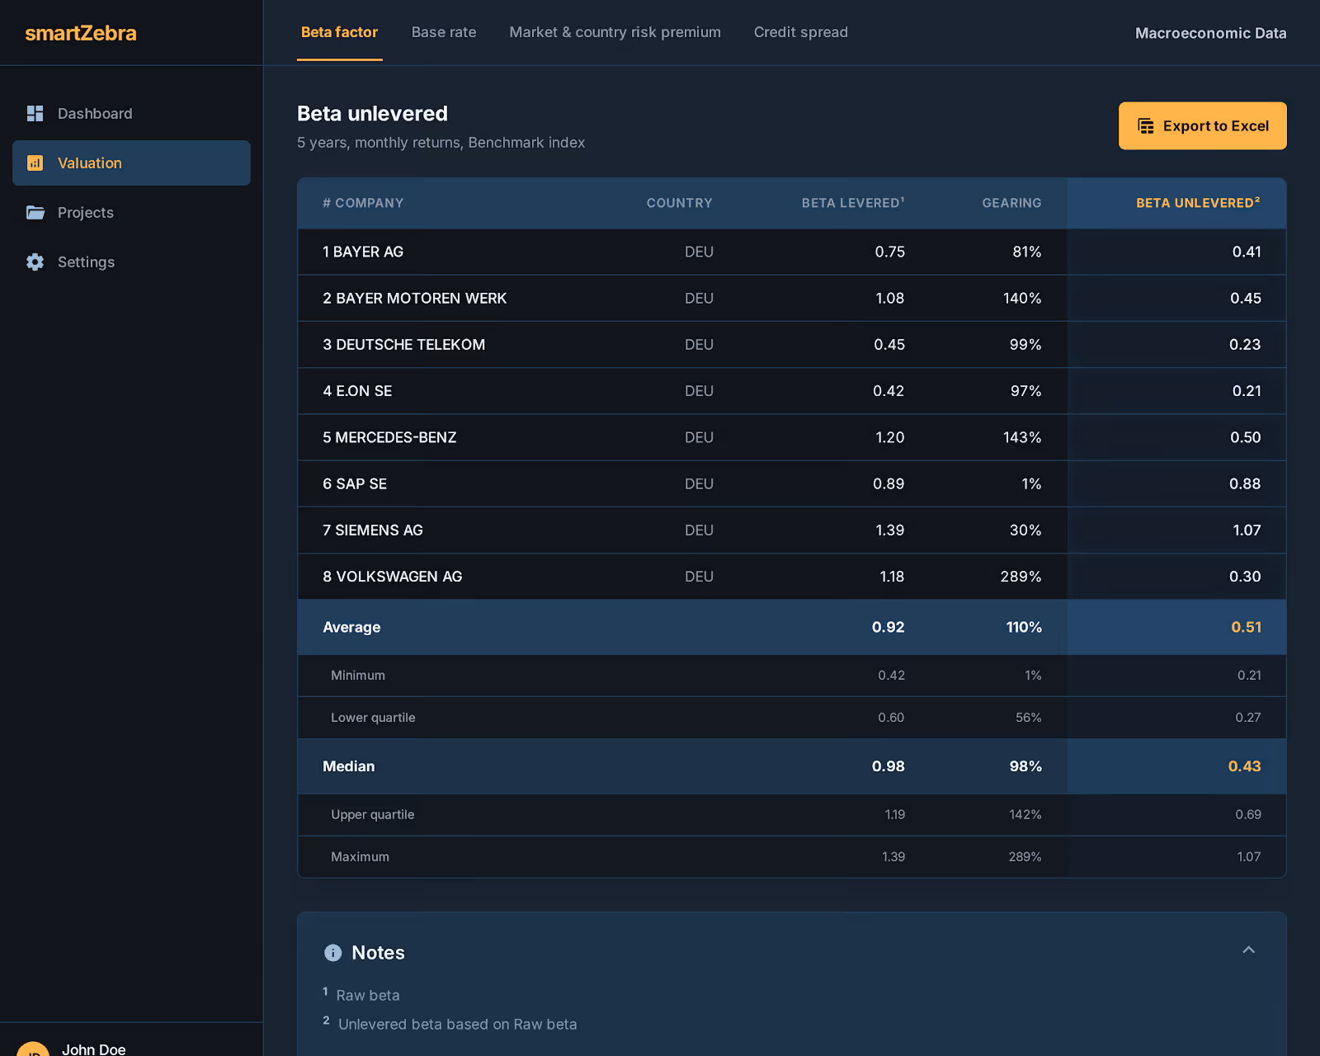
Task: Sort by the # COMPANY column header
Action: (x=363, y=203)
